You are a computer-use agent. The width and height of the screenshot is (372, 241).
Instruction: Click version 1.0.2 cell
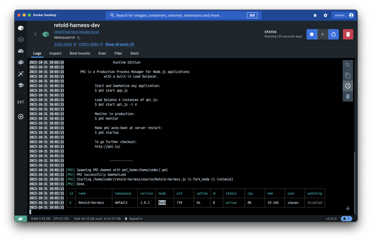(x=145, y=203)
